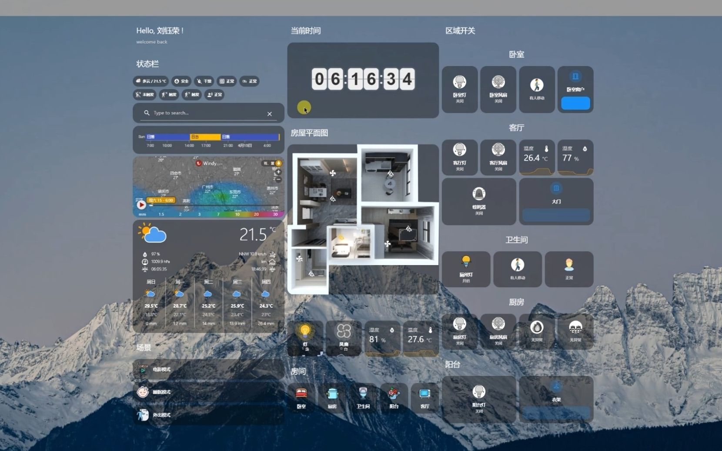The height and width of the screenshot is (451, 722).
Task: Open the 温度 27.6 °C sensor card
Action: pos(421,338)
